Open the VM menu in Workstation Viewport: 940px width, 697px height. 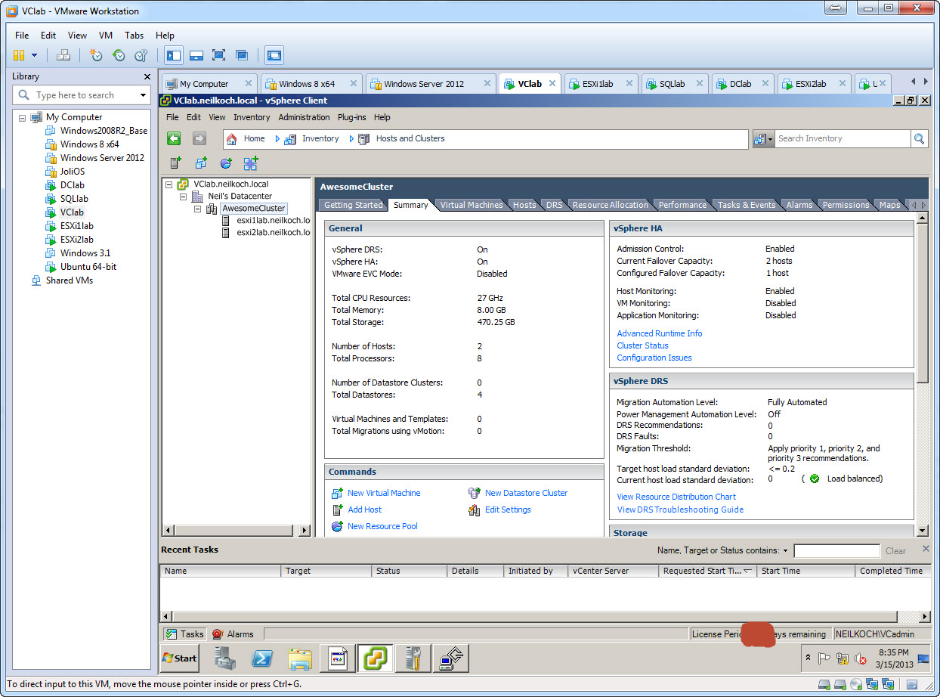pyautogui.click(x=105, y=36)
